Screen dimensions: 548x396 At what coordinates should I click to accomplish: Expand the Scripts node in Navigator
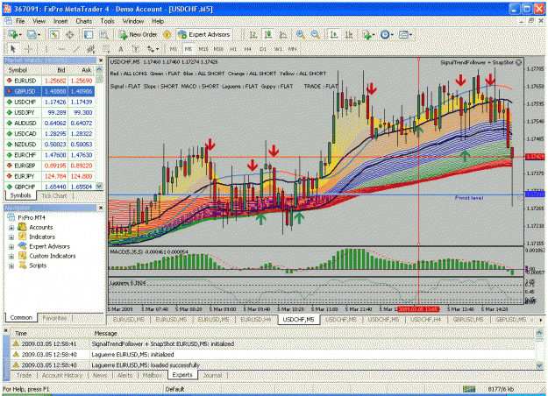[11, 265]
